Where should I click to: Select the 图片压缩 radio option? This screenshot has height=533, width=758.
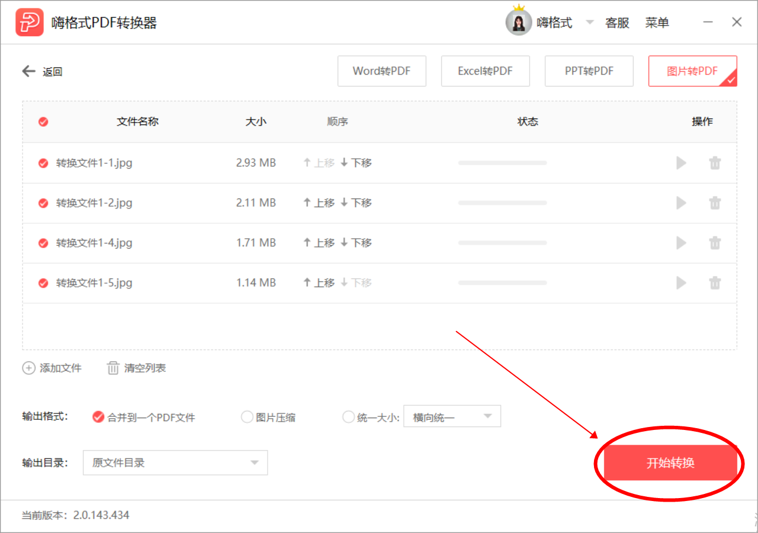[247, 416]
